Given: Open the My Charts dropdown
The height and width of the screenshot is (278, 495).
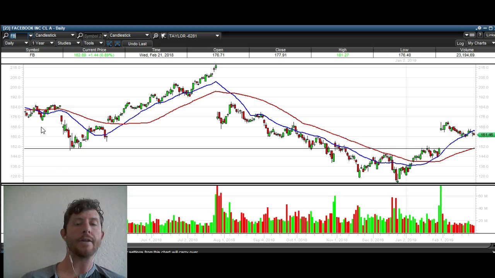Looking at the screenshot, I should [x=480, y=43].
